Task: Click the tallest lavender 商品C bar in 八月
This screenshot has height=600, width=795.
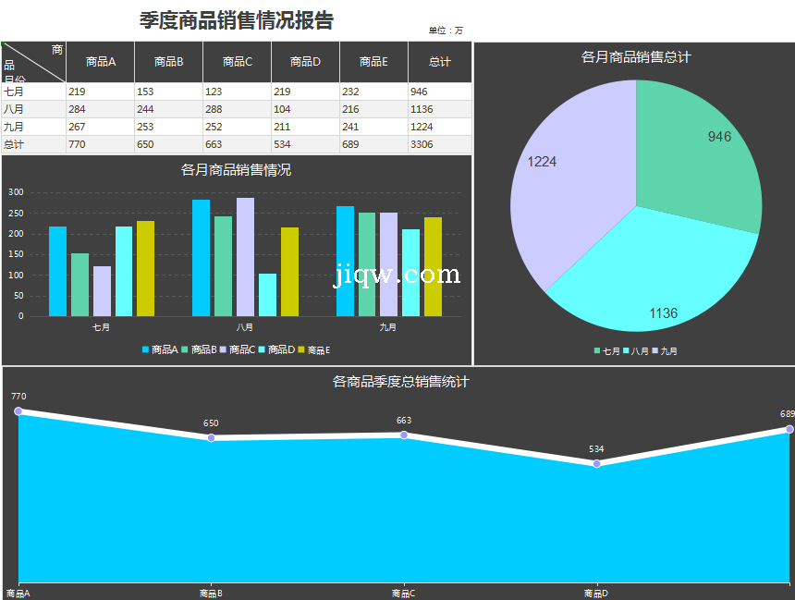Action: tap(245, 257)
